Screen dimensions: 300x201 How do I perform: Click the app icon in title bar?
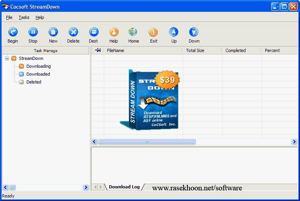coord(6,6)
